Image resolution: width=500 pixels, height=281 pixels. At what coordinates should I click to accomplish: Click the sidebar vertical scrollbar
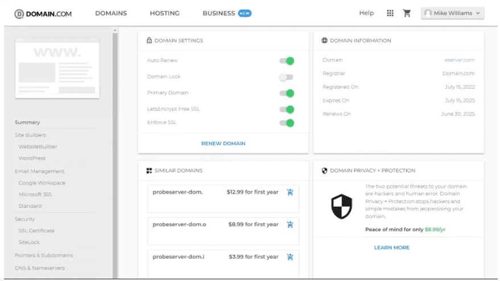click(115, 156)
